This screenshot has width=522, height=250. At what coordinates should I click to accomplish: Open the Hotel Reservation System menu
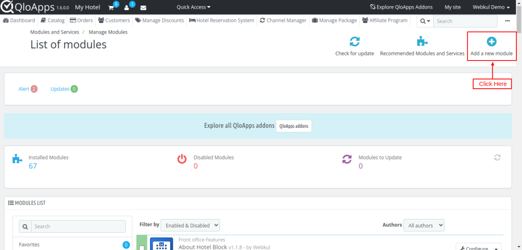[x=222, y=20]
